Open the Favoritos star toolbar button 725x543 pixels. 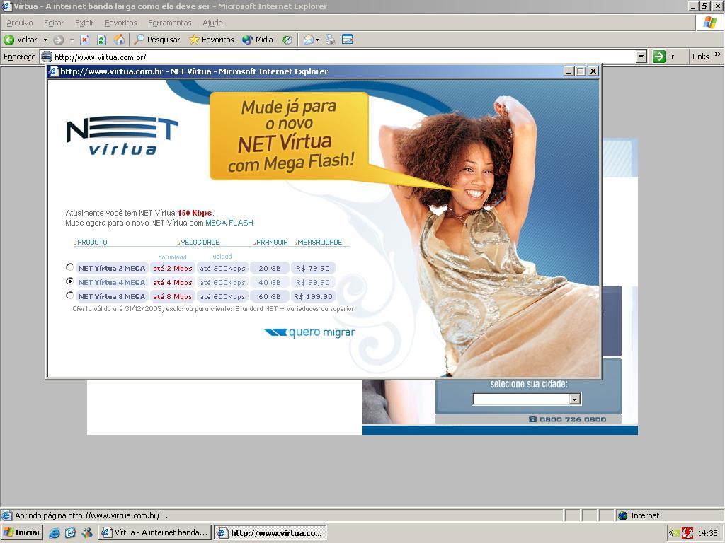click(x=211, y=40)
